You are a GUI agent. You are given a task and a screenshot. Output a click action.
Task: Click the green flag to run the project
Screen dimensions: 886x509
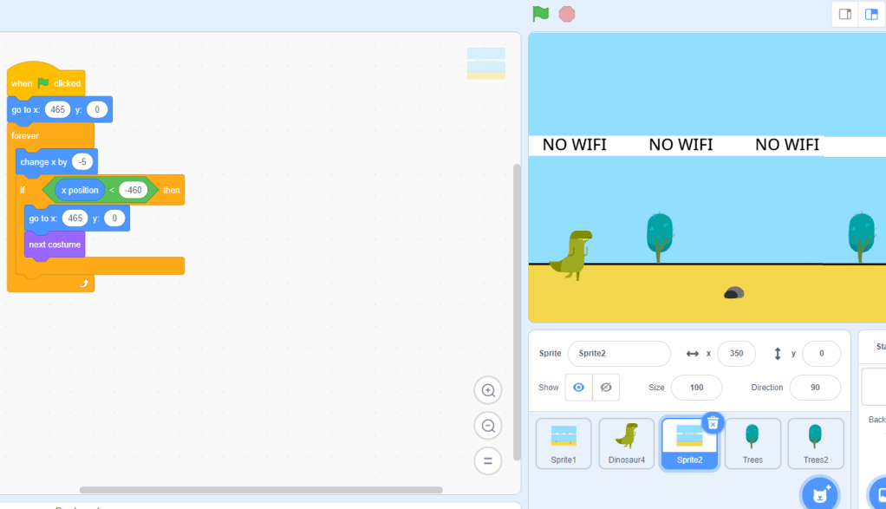[540, 14]
